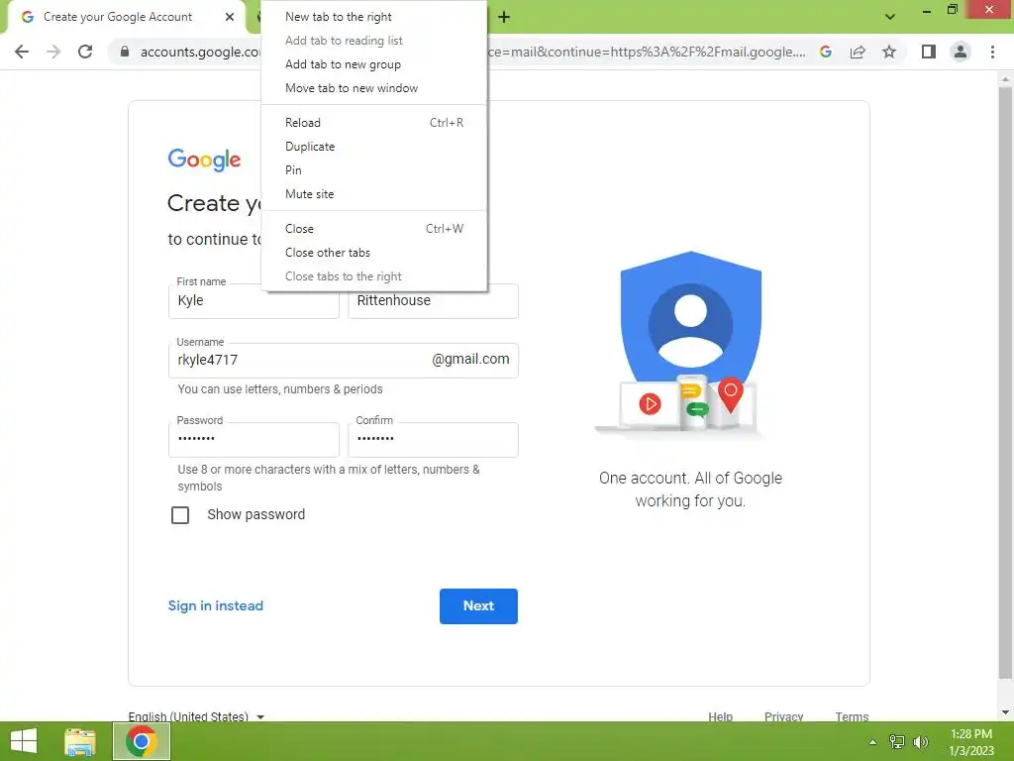Show hidden system tray icons

tap(873, 742)
